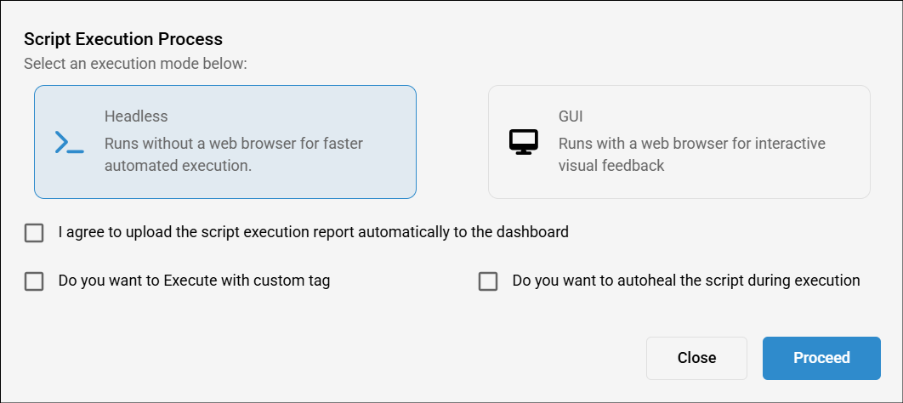903x403 pixels.
Task: Click 'Runs without a web browser' description
Action: (233, 144)
